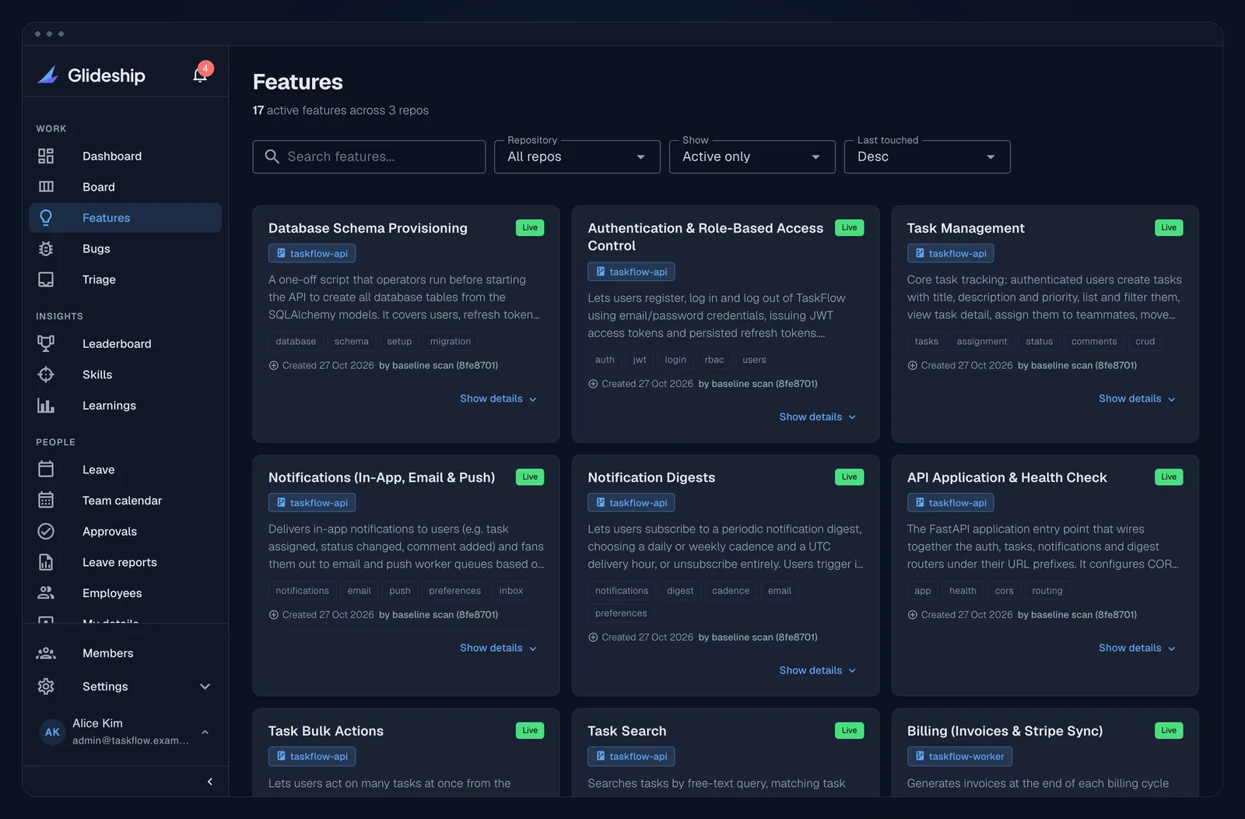Expand Alice Kim account menu chevron
Image resolution: width=1245 pixels, height=819 pixels.
(205, 732)
